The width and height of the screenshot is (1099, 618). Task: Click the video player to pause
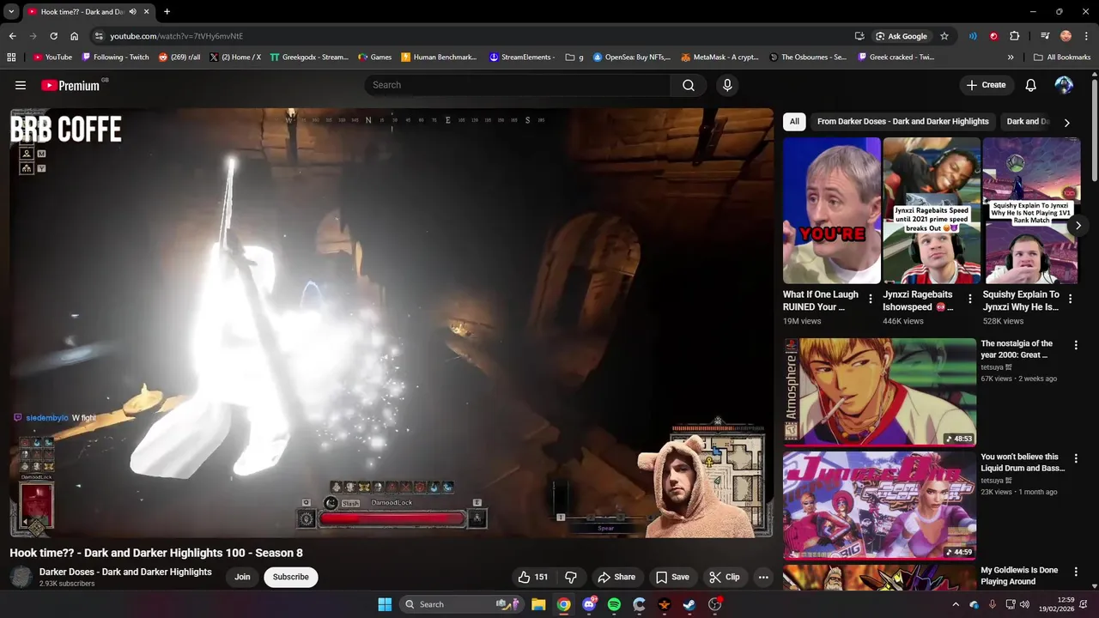pos(392,323)
